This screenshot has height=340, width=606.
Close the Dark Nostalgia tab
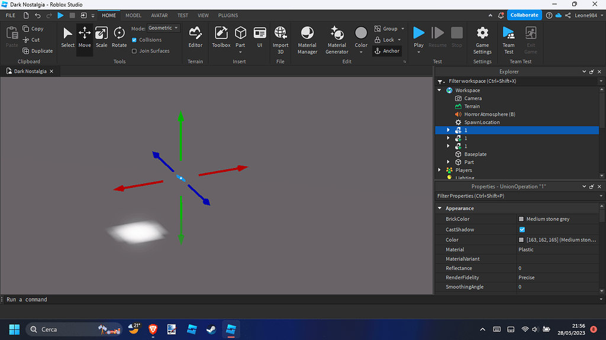click(51, 71)
